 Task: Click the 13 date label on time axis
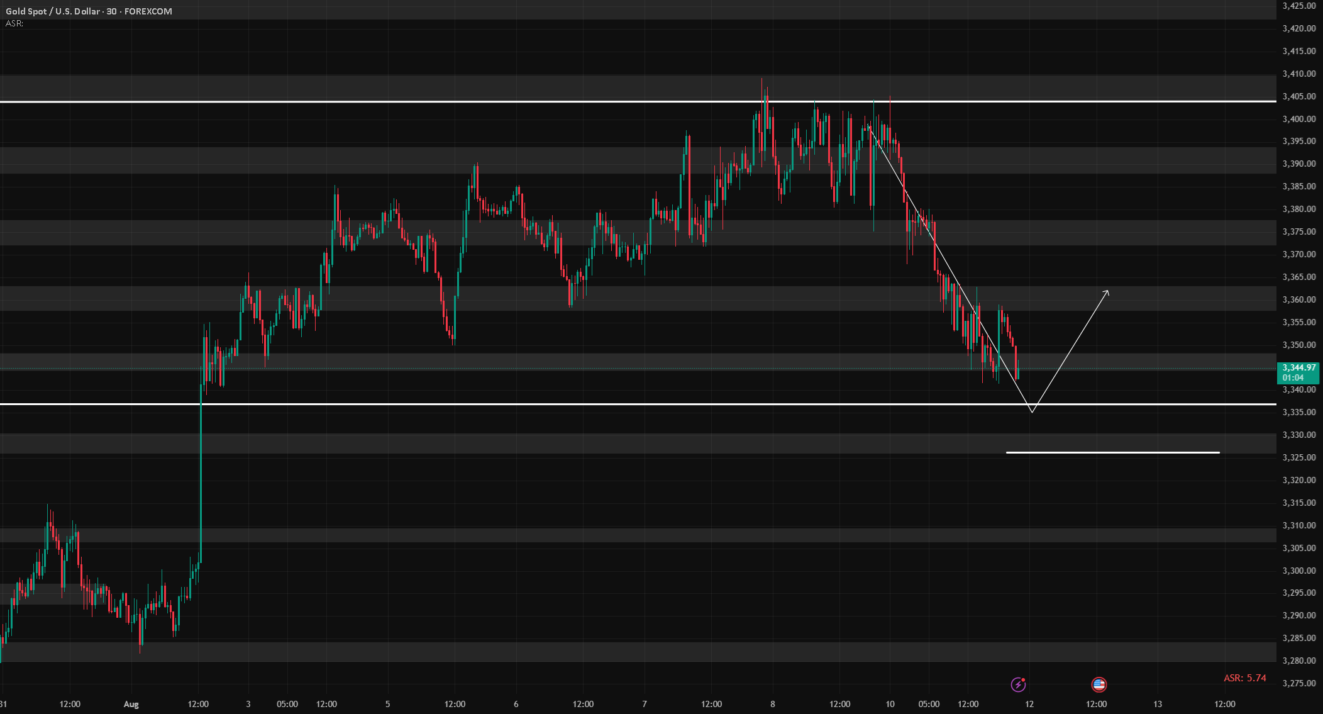click(1158, 704)
